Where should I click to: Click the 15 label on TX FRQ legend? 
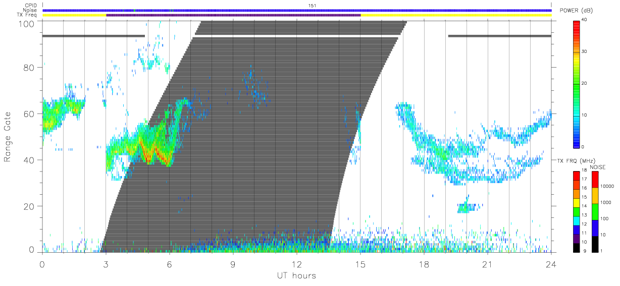pos(584,197)
